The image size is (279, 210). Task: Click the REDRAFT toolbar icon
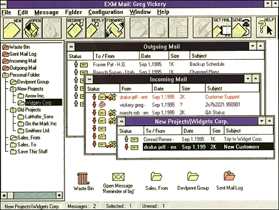76,28
